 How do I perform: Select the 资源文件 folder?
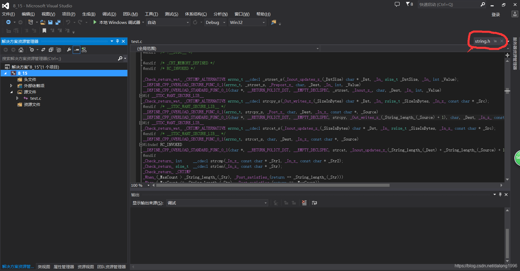32,104
